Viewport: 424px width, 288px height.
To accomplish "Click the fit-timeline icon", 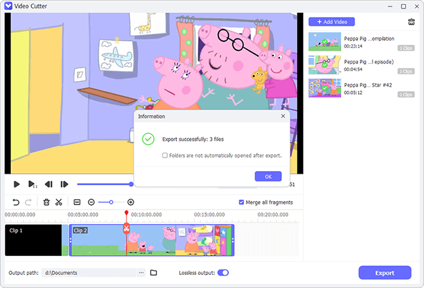I will pyautogui.click(x=77, y=202).
